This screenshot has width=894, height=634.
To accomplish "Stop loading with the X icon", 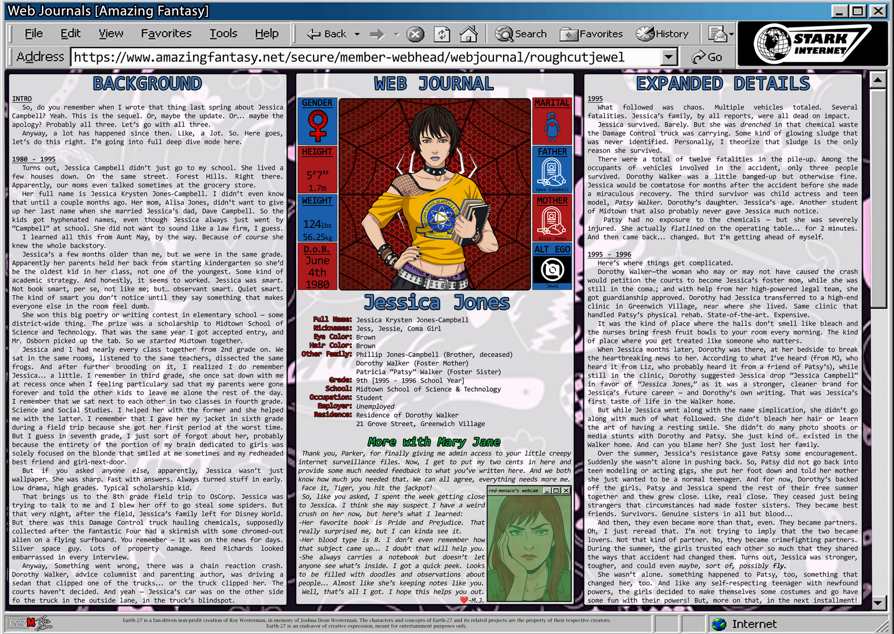I will (415, 34).
